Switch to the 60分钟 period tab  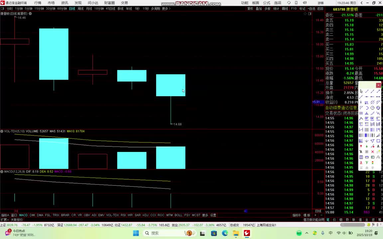[x=62, y=9]
